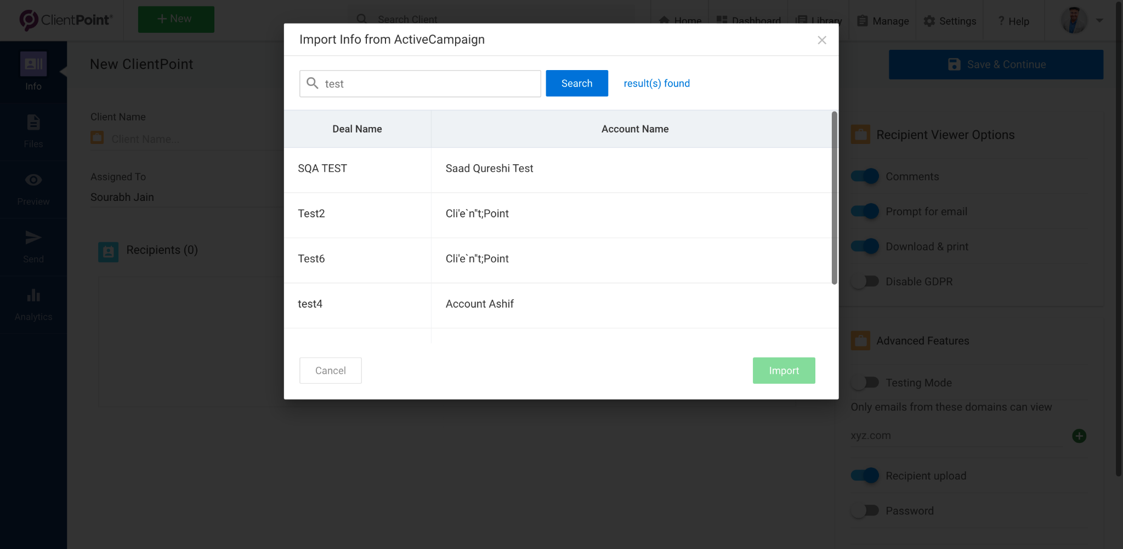Enable the Disable GDPR switch
This screenshot has width=1123, height=549.
(x=865, y=281)
